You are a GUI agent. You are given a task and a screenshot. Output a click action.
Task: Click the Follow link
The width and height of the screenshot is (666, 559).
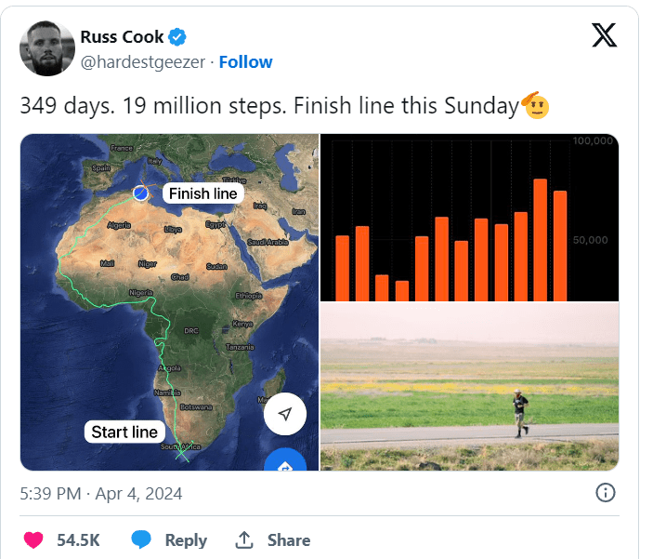click(245, 62)
